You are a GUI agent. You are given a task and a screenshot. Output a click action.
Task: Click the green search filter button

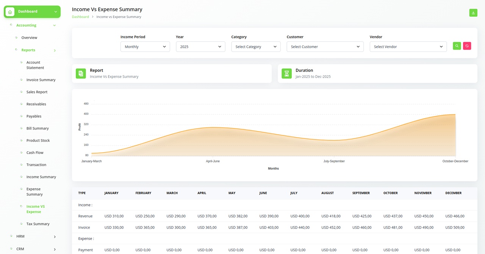pos(457,46)
